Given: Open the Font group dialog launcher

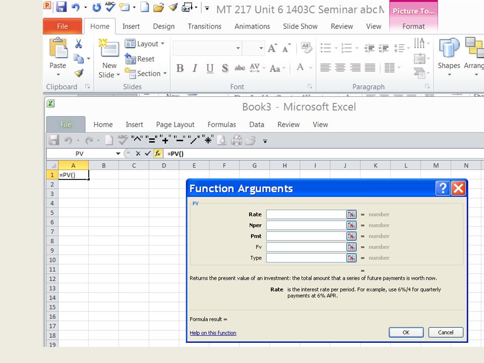Looking at the screenshot, I should coord(309,86).
